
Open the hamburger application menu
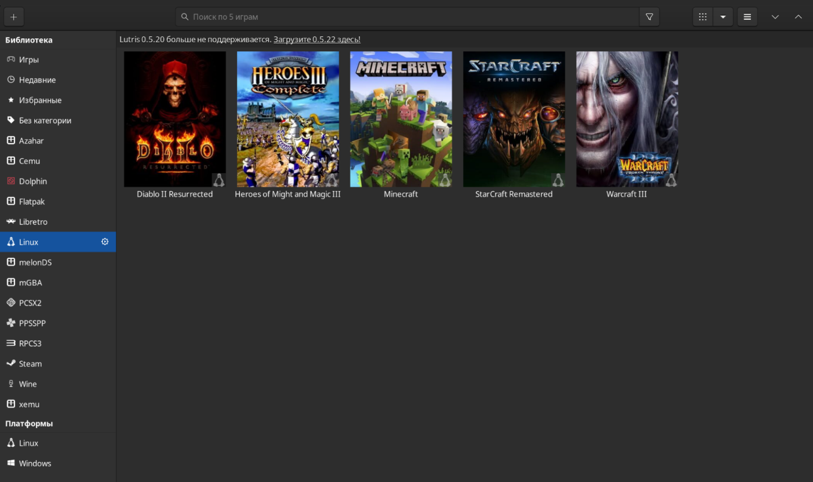pos(747,17)
